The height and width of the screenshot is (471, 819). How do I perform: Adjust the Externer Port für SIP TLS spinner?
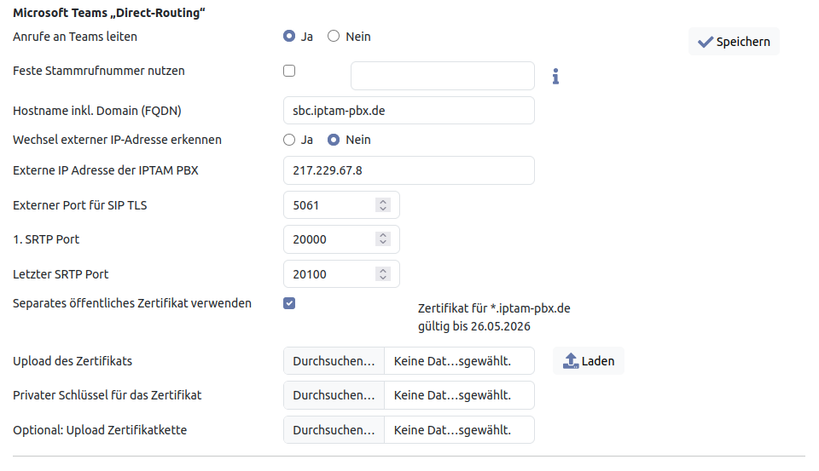[x=383, y=205]
